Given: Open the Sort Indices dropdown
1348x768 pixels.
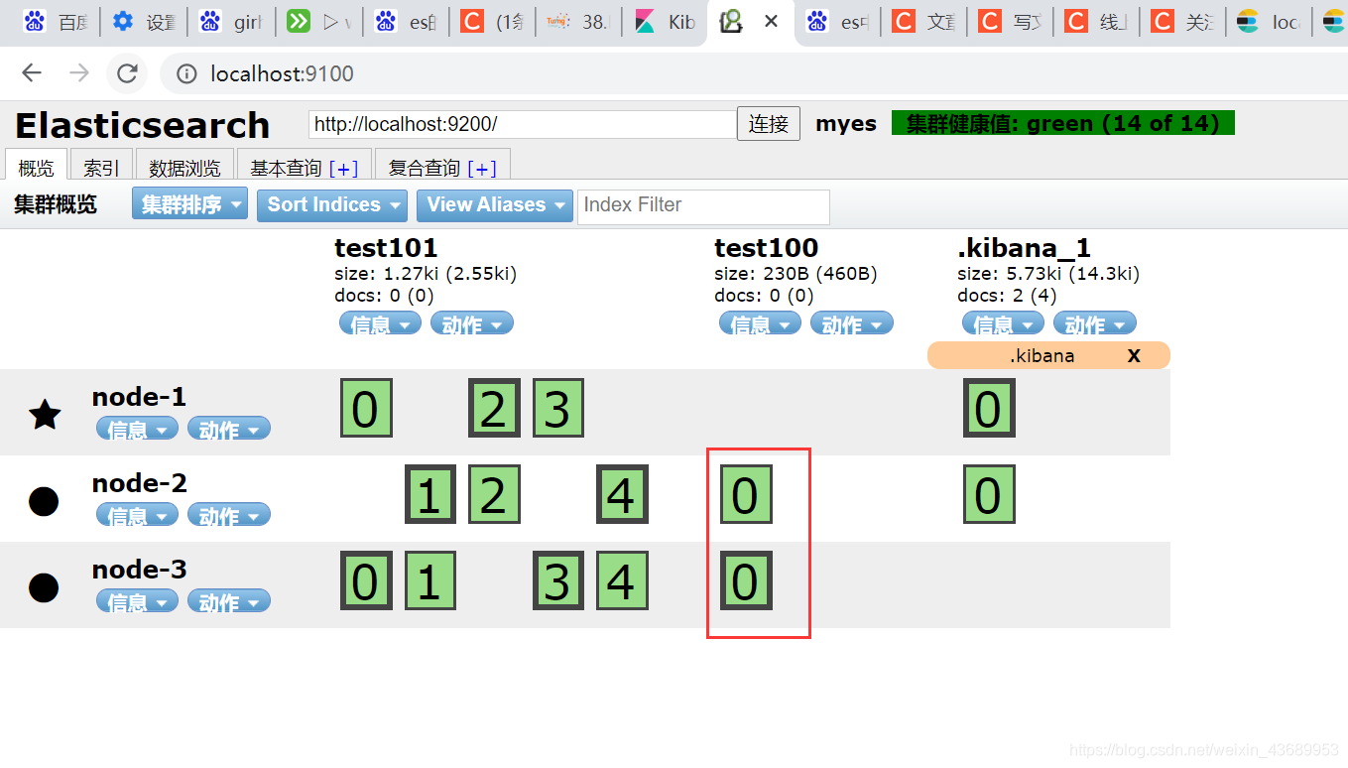Looking at the screenshot, I should [332, 204].
